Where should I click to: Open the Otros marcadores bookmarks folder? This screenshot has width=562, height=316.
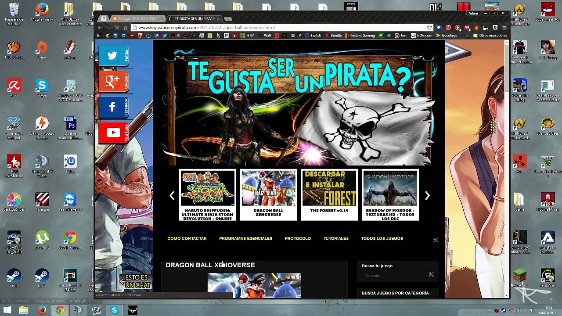coord(490,36)
